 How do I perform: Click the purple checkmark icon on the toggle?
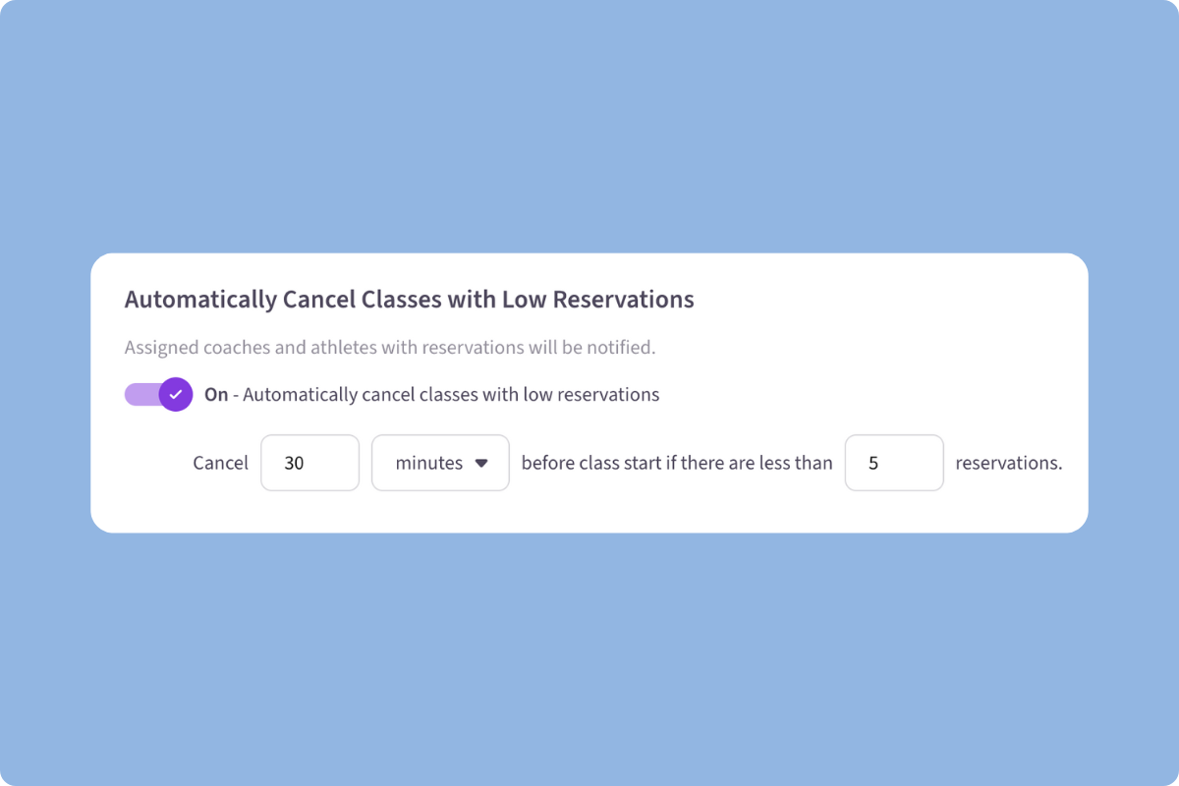click(x=177, y=394)
